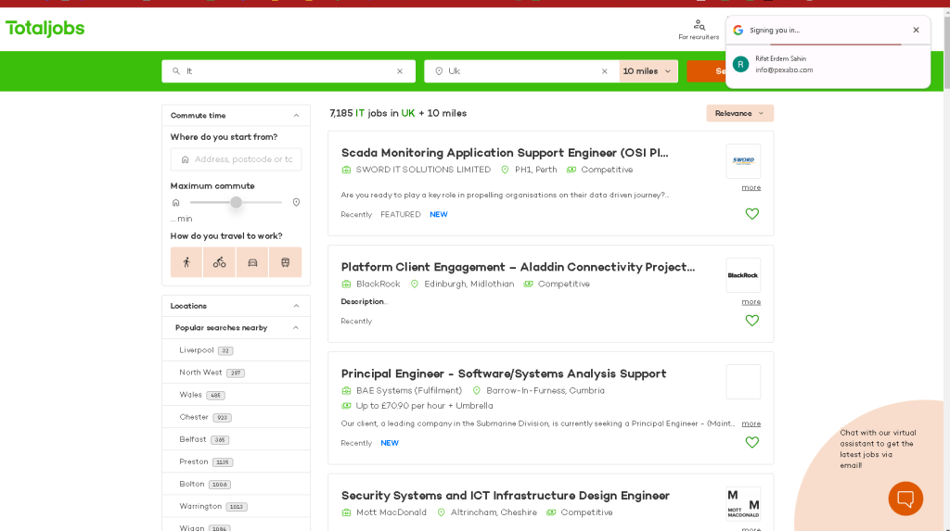The image size is (950, 531).
Task: Click the BlackRock company logo
Action: click(743, 275)
